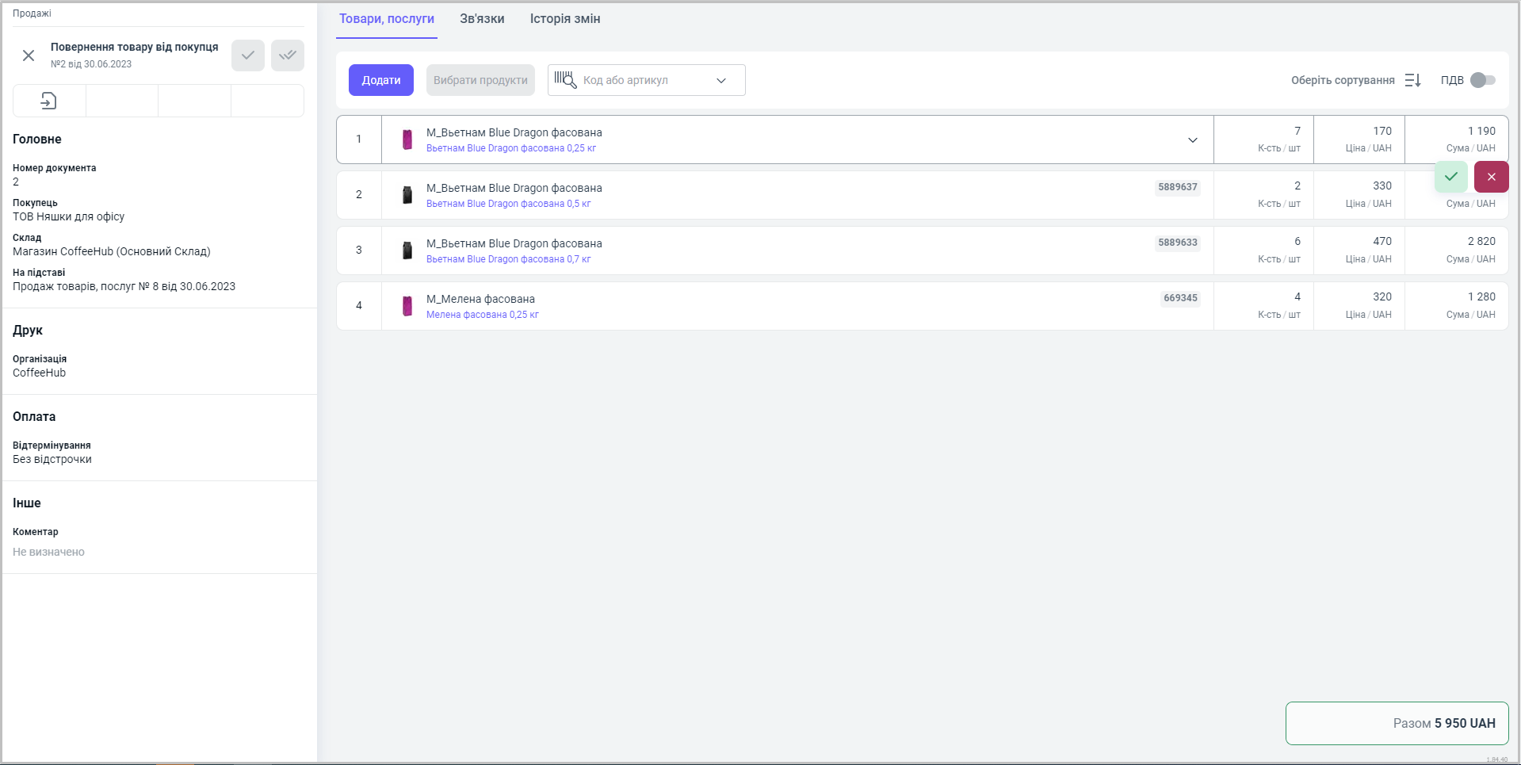The height and width of the screenshot is (765, 1521).
Task: Click the import document arrow icon
Action: [49, 101]
